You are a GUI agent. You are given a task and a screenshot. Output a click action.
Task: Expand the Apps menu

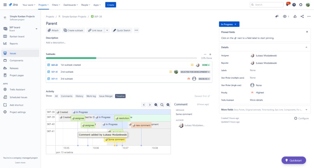[97, 5]
